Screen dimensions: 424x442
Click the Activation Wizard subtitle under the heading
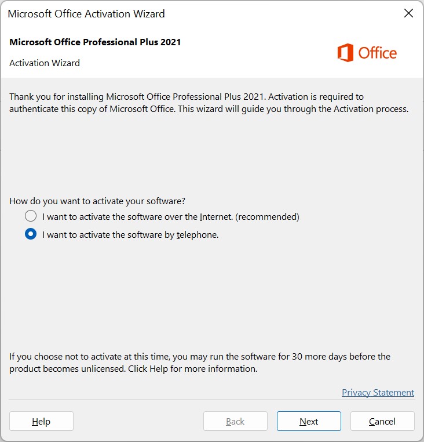(45, 63)
